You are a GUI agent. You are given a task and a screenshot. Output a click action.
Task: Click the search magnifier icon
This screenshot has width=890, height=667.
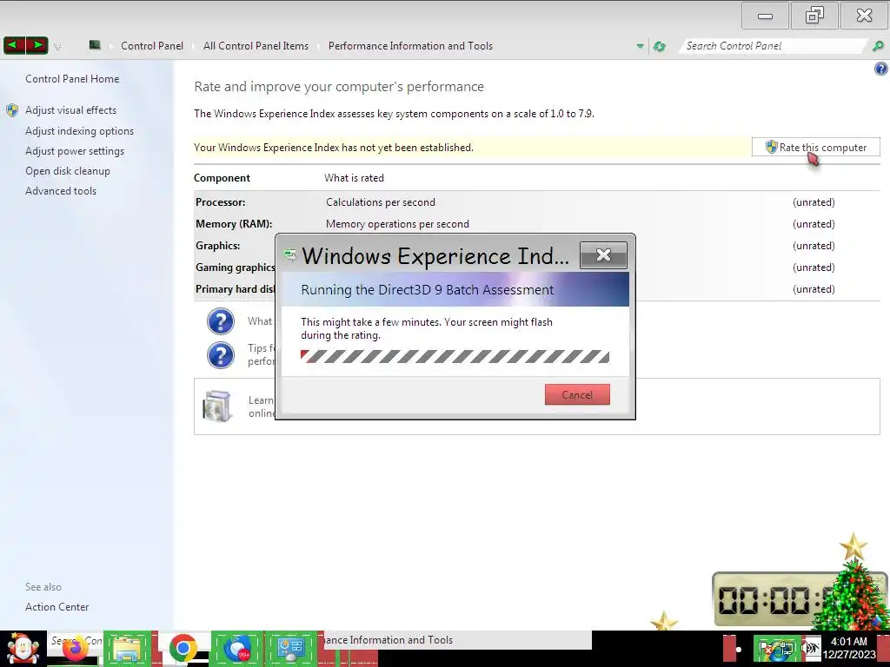[878, 46]
